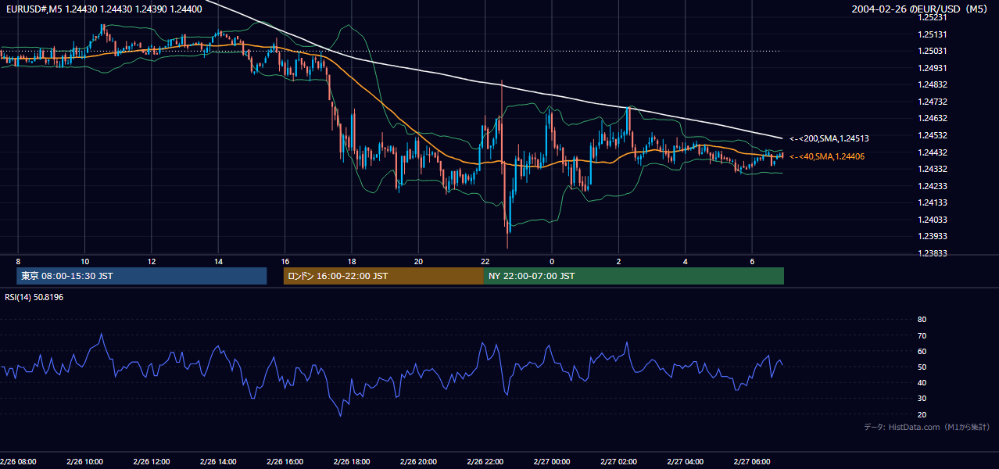Click the 2/26 22:00 date label
This screenshot has height=469, width=999.
pos(485,461)
